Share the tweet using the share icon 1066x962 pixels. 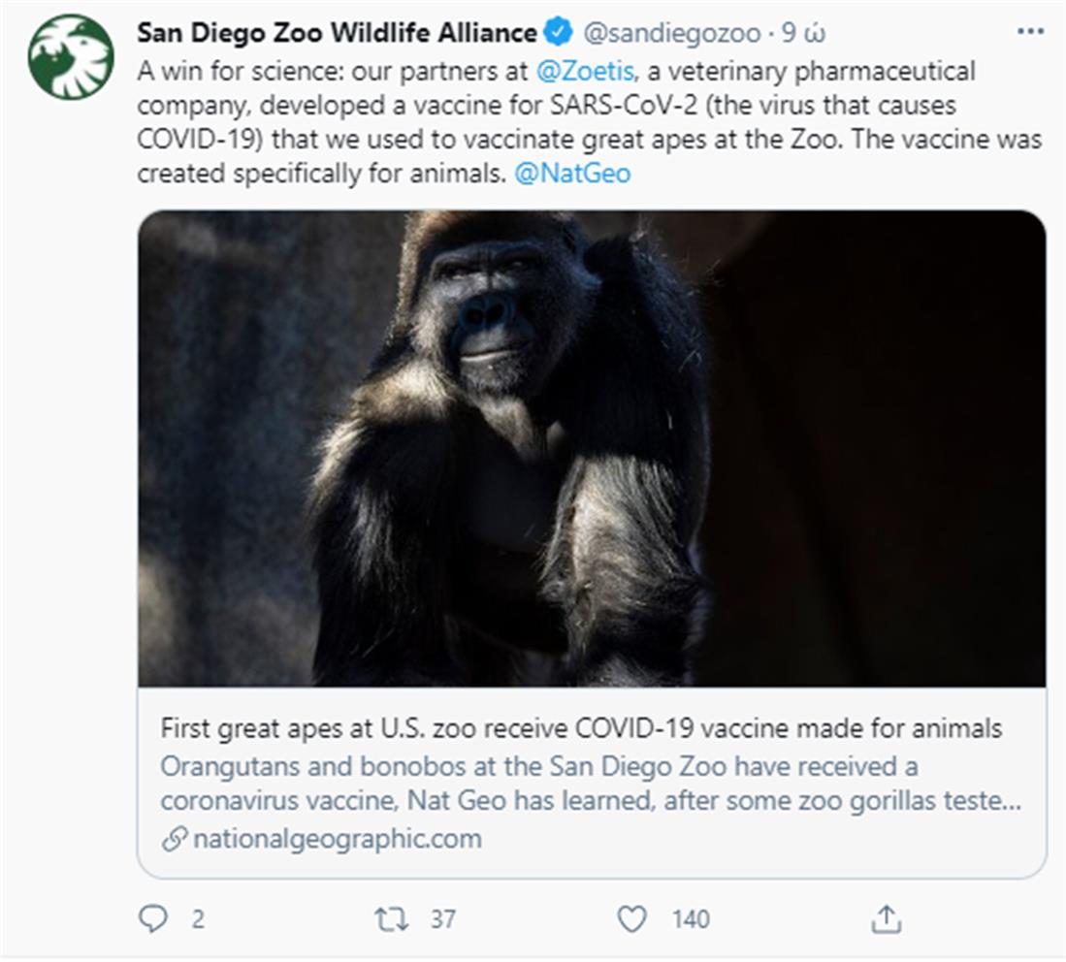pyautogui.click(x=887, y=918)
